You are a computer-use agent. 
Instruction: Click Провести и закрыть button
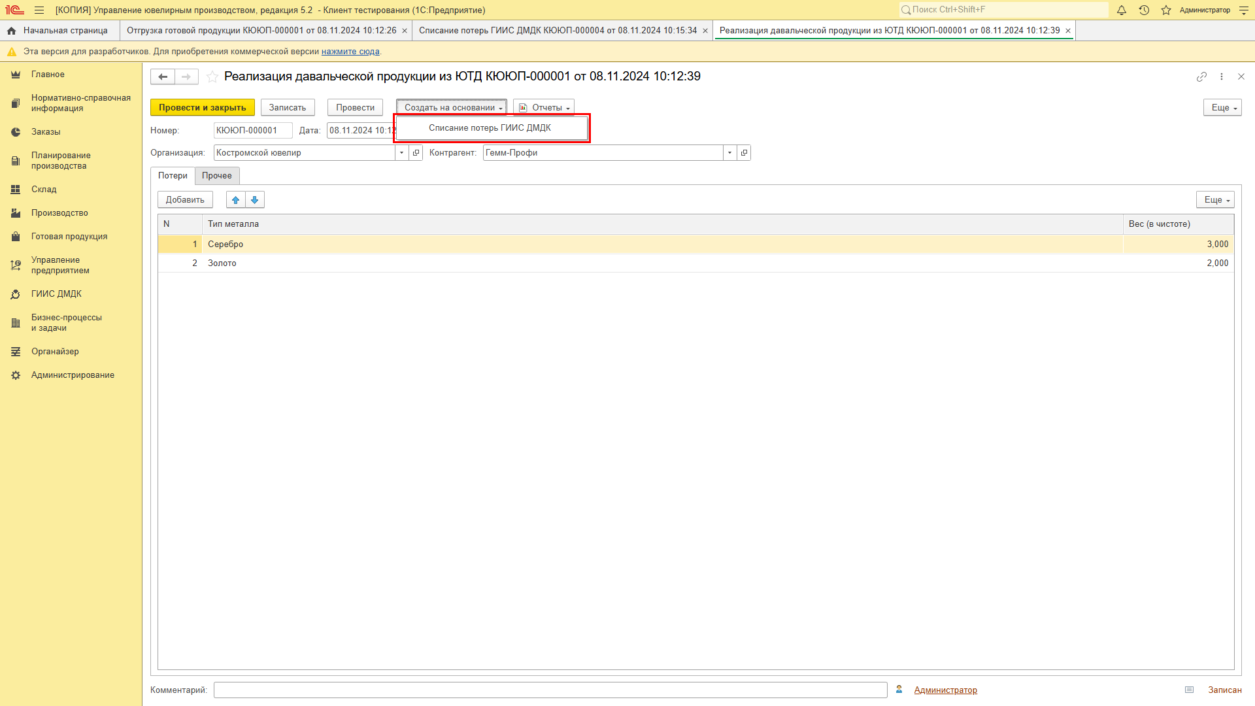click(x=203, y=108)
